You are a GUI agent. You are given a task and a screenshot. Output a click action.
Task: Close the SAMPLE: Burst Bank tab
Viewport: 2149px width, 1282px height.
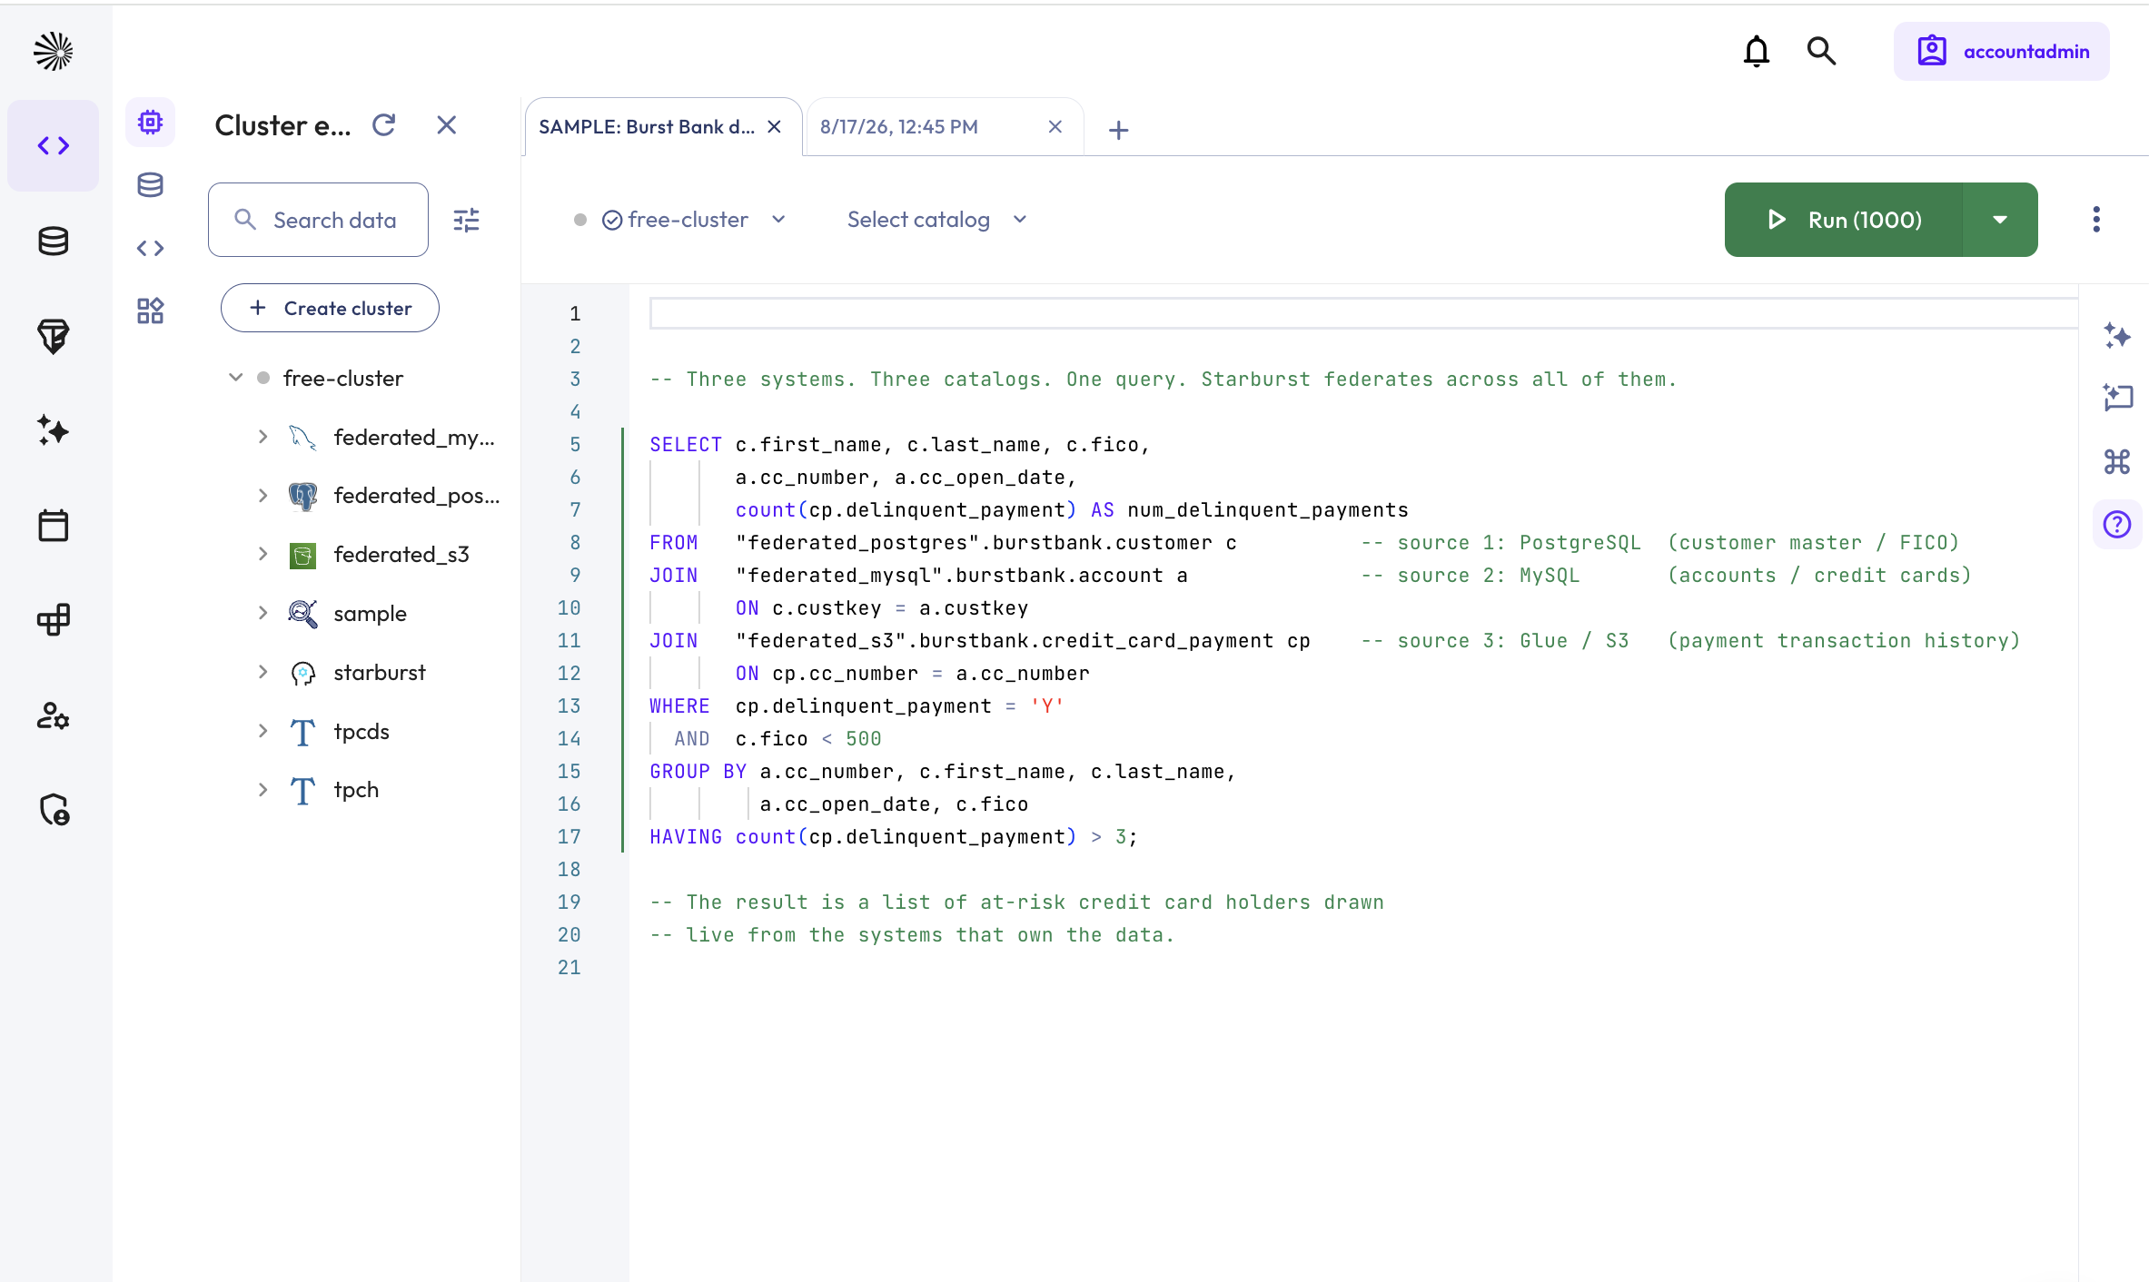pyautogui.click(x=775, y=127)
